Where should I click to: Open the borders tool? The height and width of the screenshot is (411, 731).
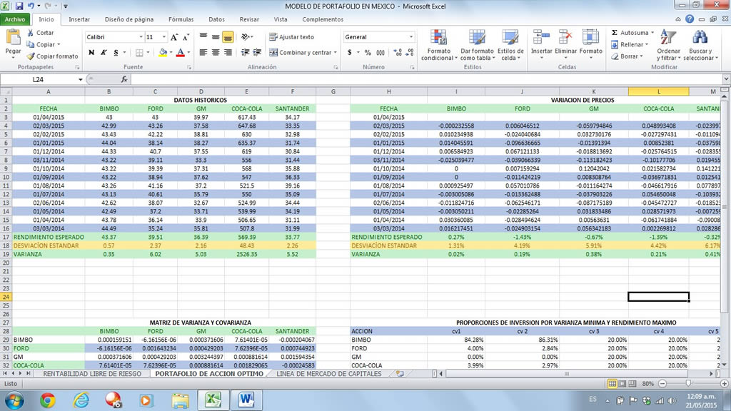(x=139, y=53)
